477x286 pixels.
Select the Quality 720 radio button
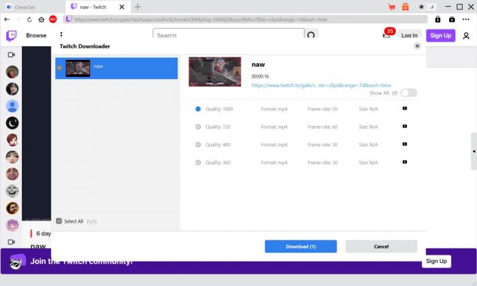point(198,127)
